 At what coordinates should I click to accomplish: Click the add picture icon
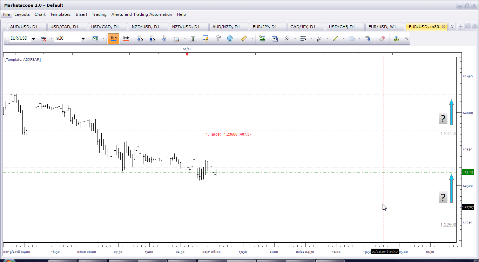[262, 39]
